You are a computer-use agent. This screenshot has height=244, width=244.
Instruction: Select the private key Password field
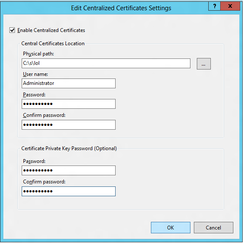click(x=68, y=170)
